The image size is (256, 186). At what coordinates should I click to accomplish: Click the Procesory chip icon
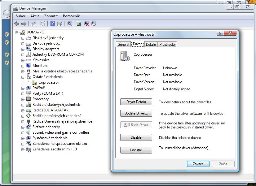(29, 99)
